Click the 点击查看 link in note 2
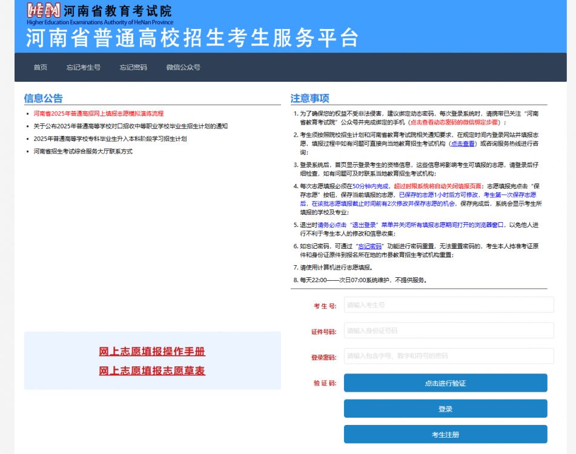 pos(463,143)
